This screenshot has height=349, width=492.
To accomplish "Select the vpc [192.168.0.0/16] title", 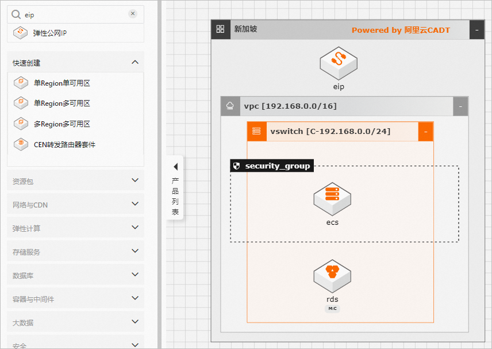I will coord(290,106).
